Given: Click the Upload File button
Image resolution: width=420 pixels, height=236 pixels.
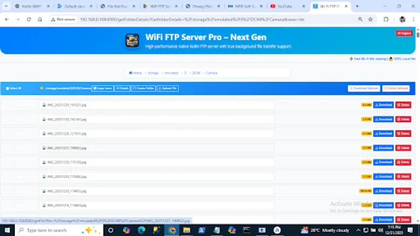Looking at the screenshot, I should 167,88.
